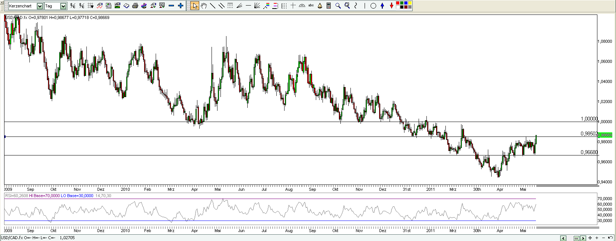This screenshot has width=616, height=241.
Task: Select the vertical dotted time zones tool
Action: [x=284, y=6]
